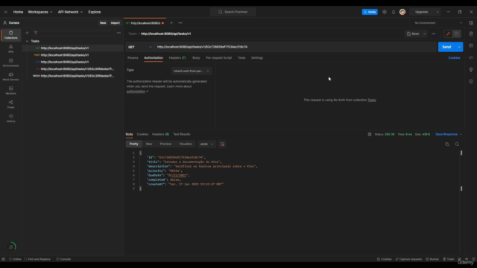The image size is (477, 268).
Task: Switch to the request Body tab
Action: pyautogui.click(x=196, y=58)
